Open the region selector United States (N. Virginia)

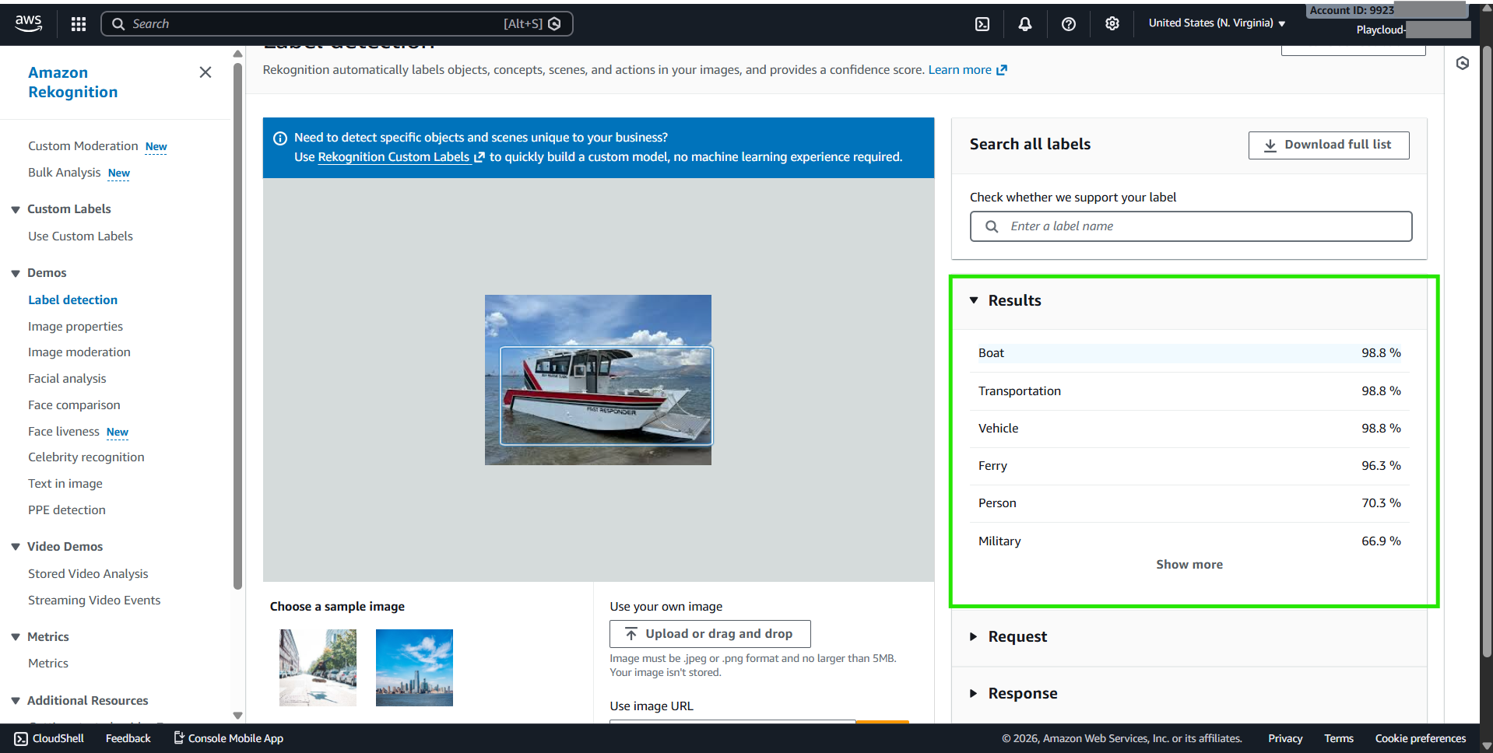tap(1217, 23)
